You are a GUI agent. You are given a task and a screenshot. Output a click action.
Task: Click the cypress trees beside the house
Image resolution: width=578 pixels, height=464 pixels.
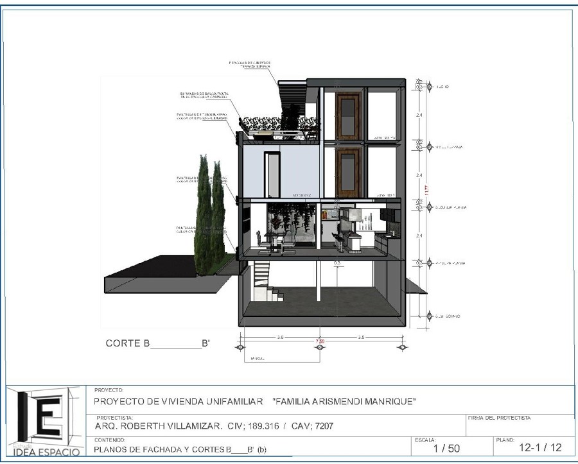[211, 209]
